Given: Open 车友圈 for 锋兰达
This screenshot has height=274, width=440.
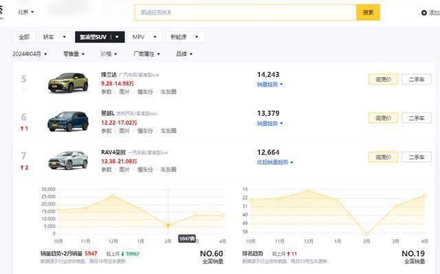Looking at the screenshot, I should 168,92.
